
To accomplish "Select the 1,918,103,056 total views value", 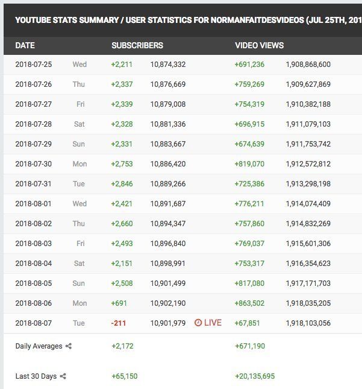I will point(308,323).
